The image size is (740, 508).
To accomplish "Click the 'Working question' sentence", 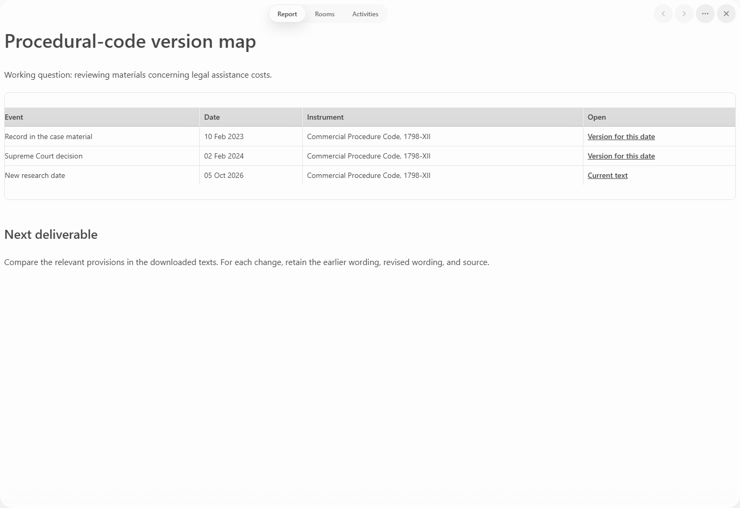I will tap(138, 75).
